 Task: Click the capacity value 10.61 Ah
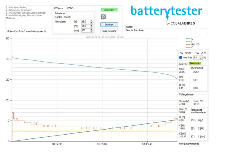182,128
